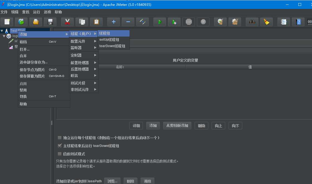Choose 打开... from the context menu
Image resolution: width=312 pixels, height=184 pixels.
click(44, 49)
